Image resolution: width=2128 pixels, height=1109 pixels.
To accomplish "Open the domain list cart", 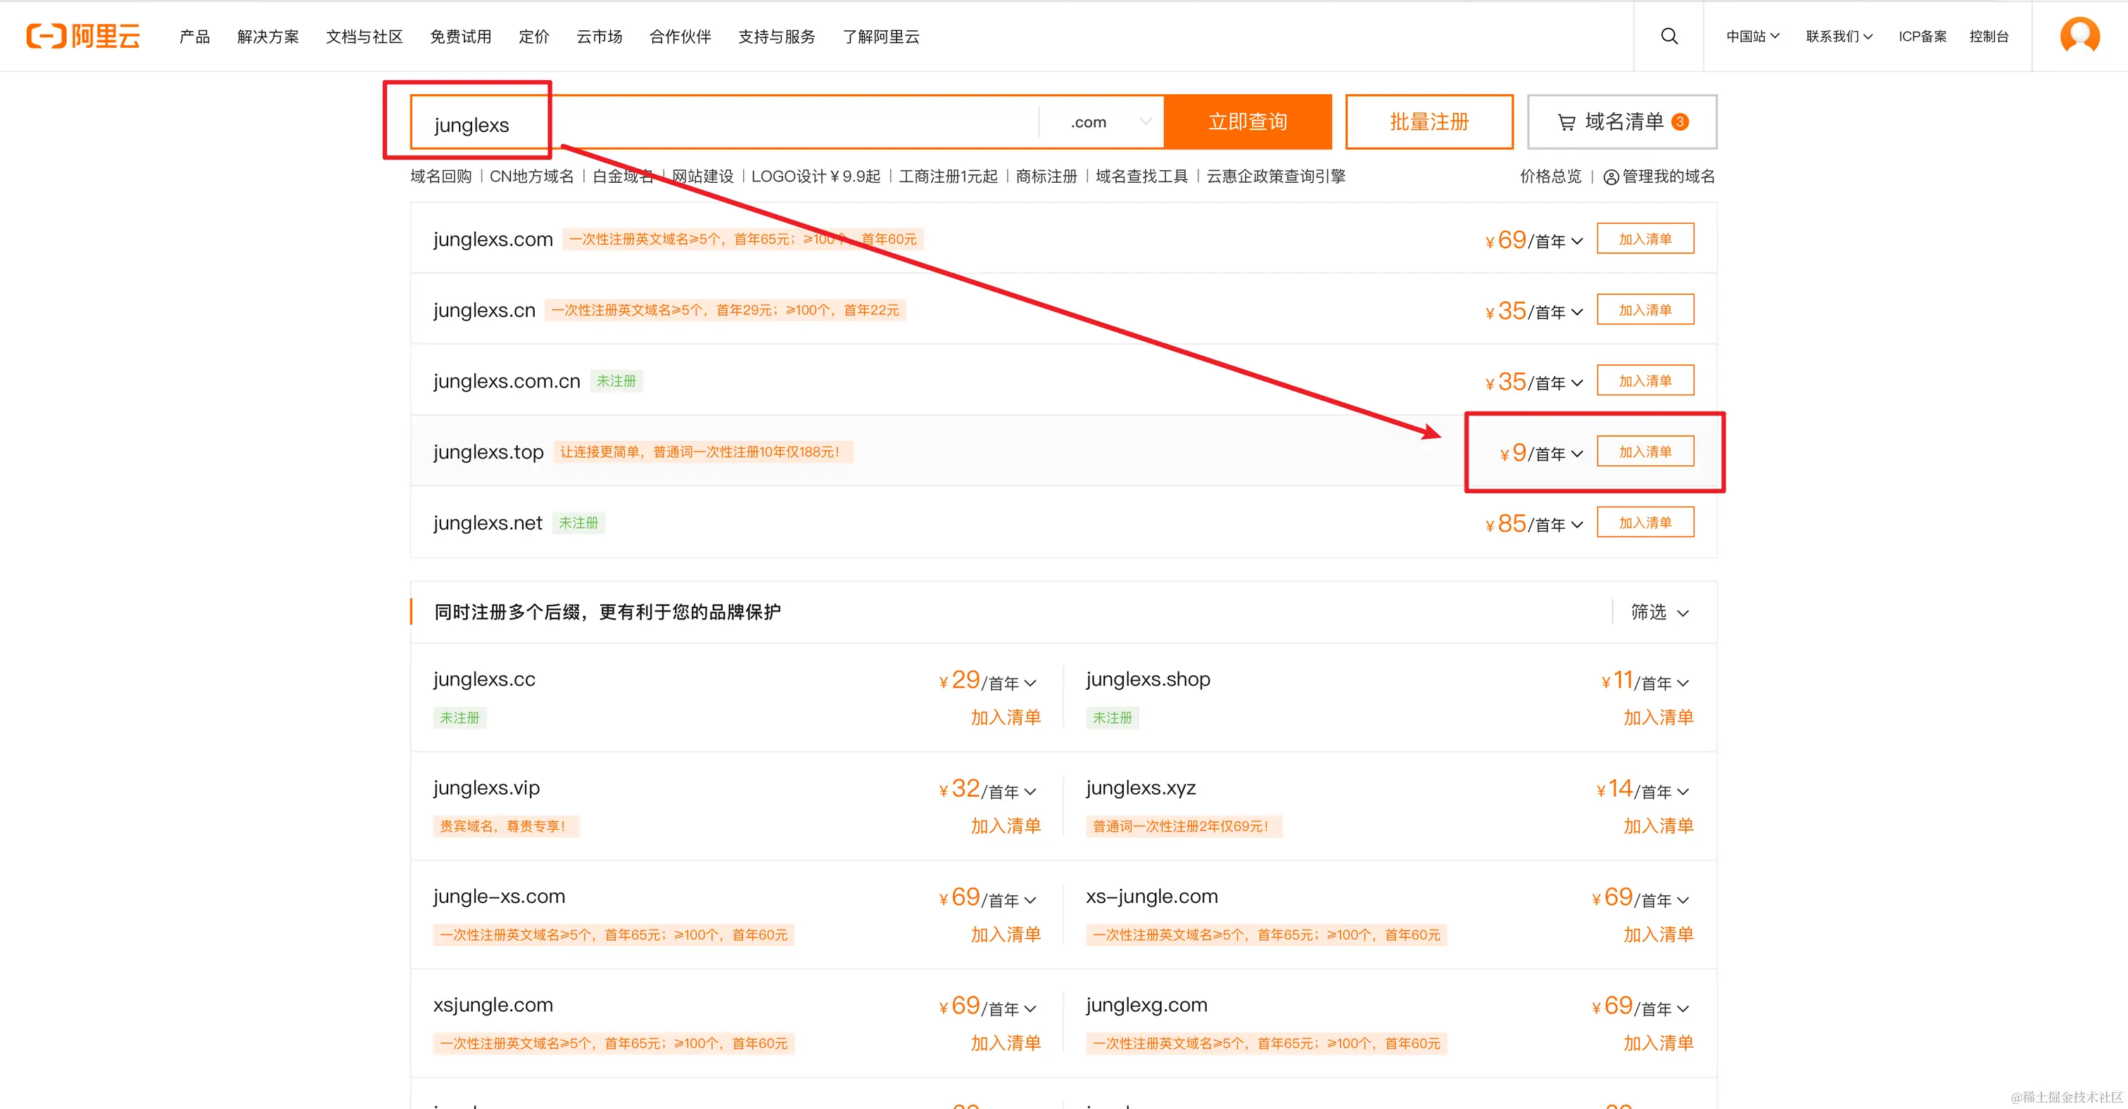I will coord(1621,122).
